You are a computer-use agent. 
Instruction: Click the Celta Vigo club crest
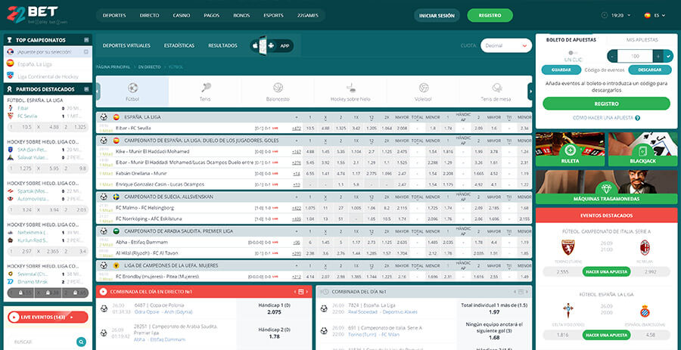pos(568,311)
